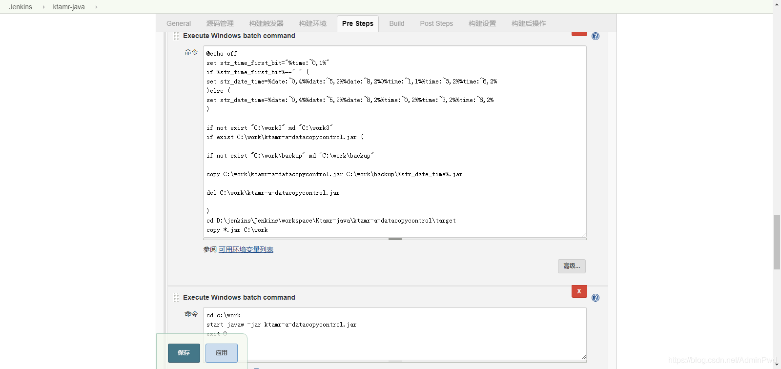Screen dimensions: 781x369
Task: Switch to the 构建环境 tab
Action: point(313,23)
